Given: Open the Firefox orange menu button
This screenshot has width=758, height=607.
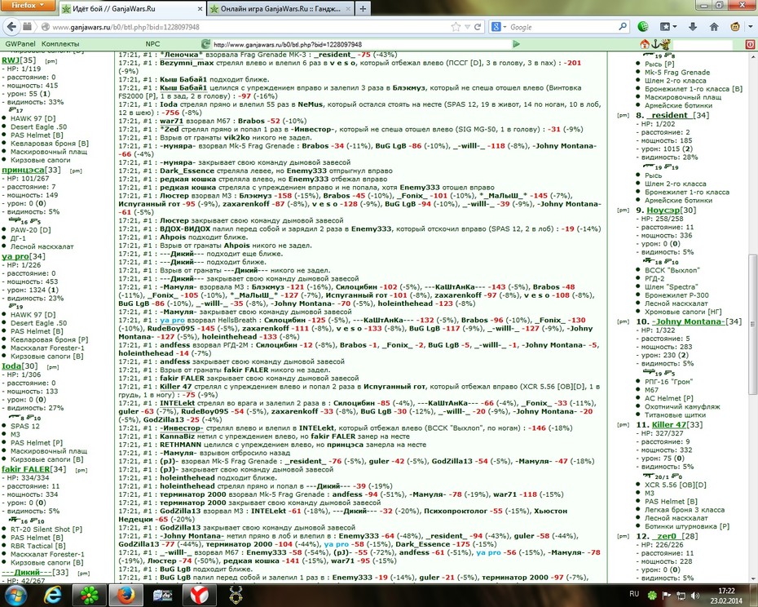Looking at the screenshot, I should (28, 6).
